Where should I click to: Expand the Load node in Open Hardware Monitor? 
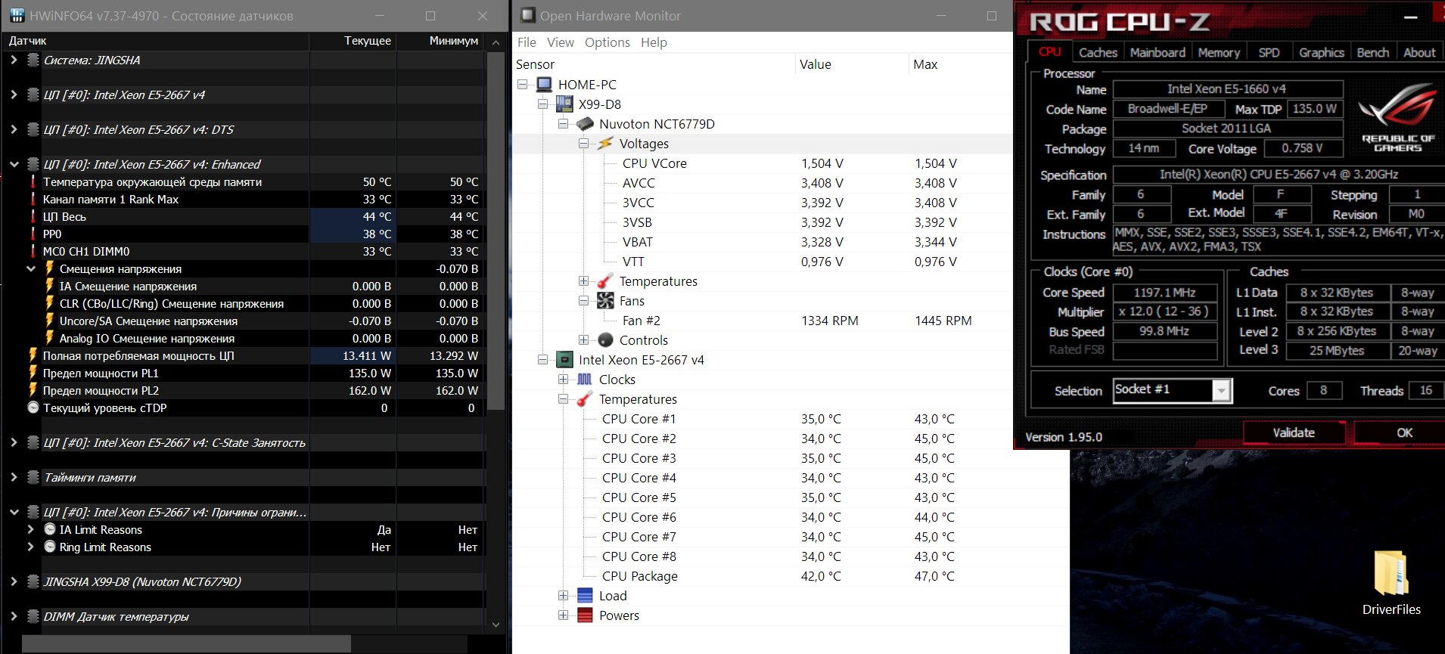click(563, 596)
